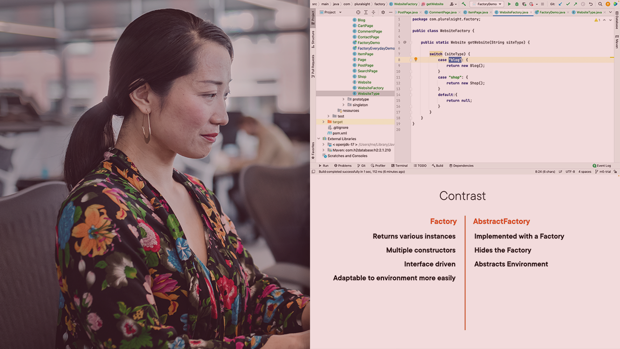Screen dimensions: 620x349
Task: Click the orange IDE update icon
Action: pos(608,4)
